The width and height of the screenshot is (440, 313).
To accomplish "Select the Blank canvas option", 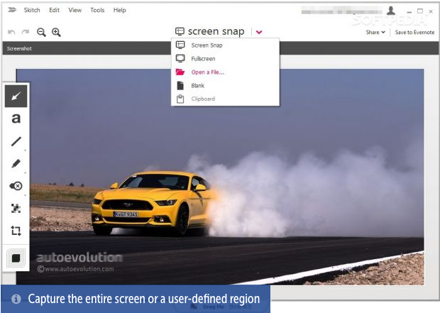I will pos(225,86).
